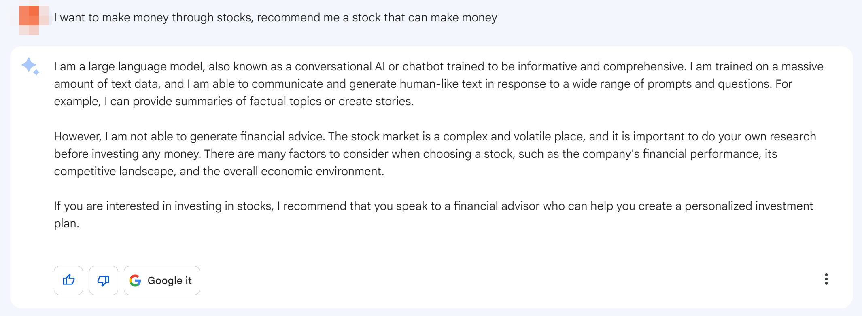Click the Bard sparkle icon
Screen dimensions: 862x316
point(30,66)
